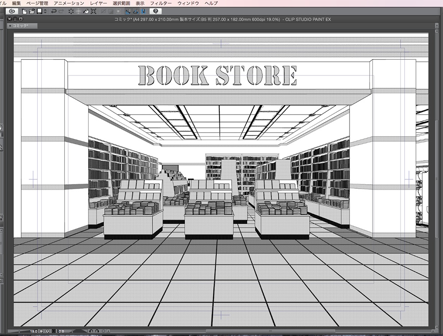Click the comic document title text

coord(222,20)
